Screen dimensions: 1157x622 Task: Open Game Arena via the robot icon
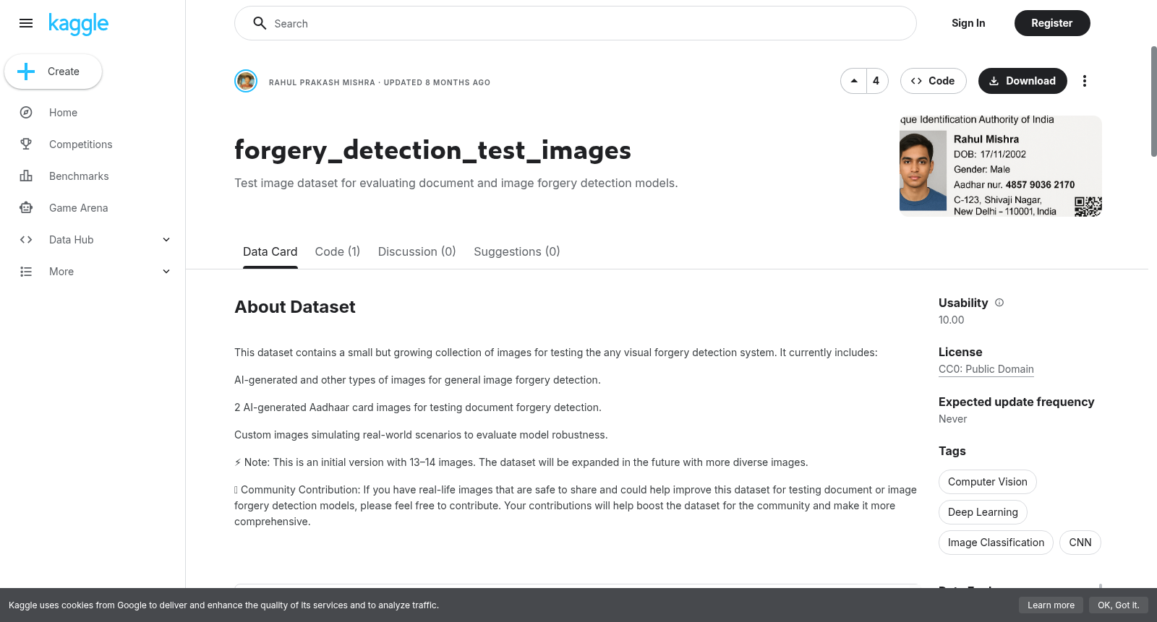coord(26,208)
